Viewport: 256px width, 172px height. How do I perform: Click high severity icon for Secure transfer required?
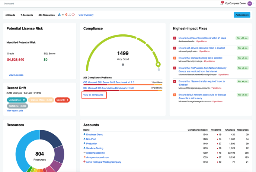pos(175,81)
